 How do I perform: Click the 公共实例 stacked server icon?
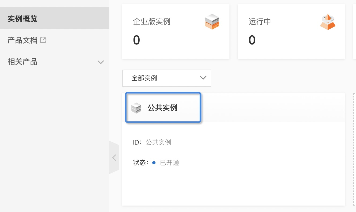pos(136,108)
